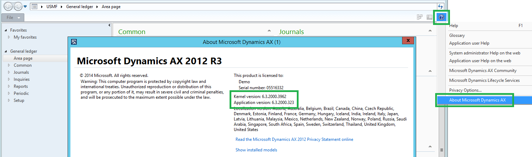Open the blue Help question mark icon
The width and height of the screenshot is (532, 157).
pyautogui.click(x=442, y=17)
